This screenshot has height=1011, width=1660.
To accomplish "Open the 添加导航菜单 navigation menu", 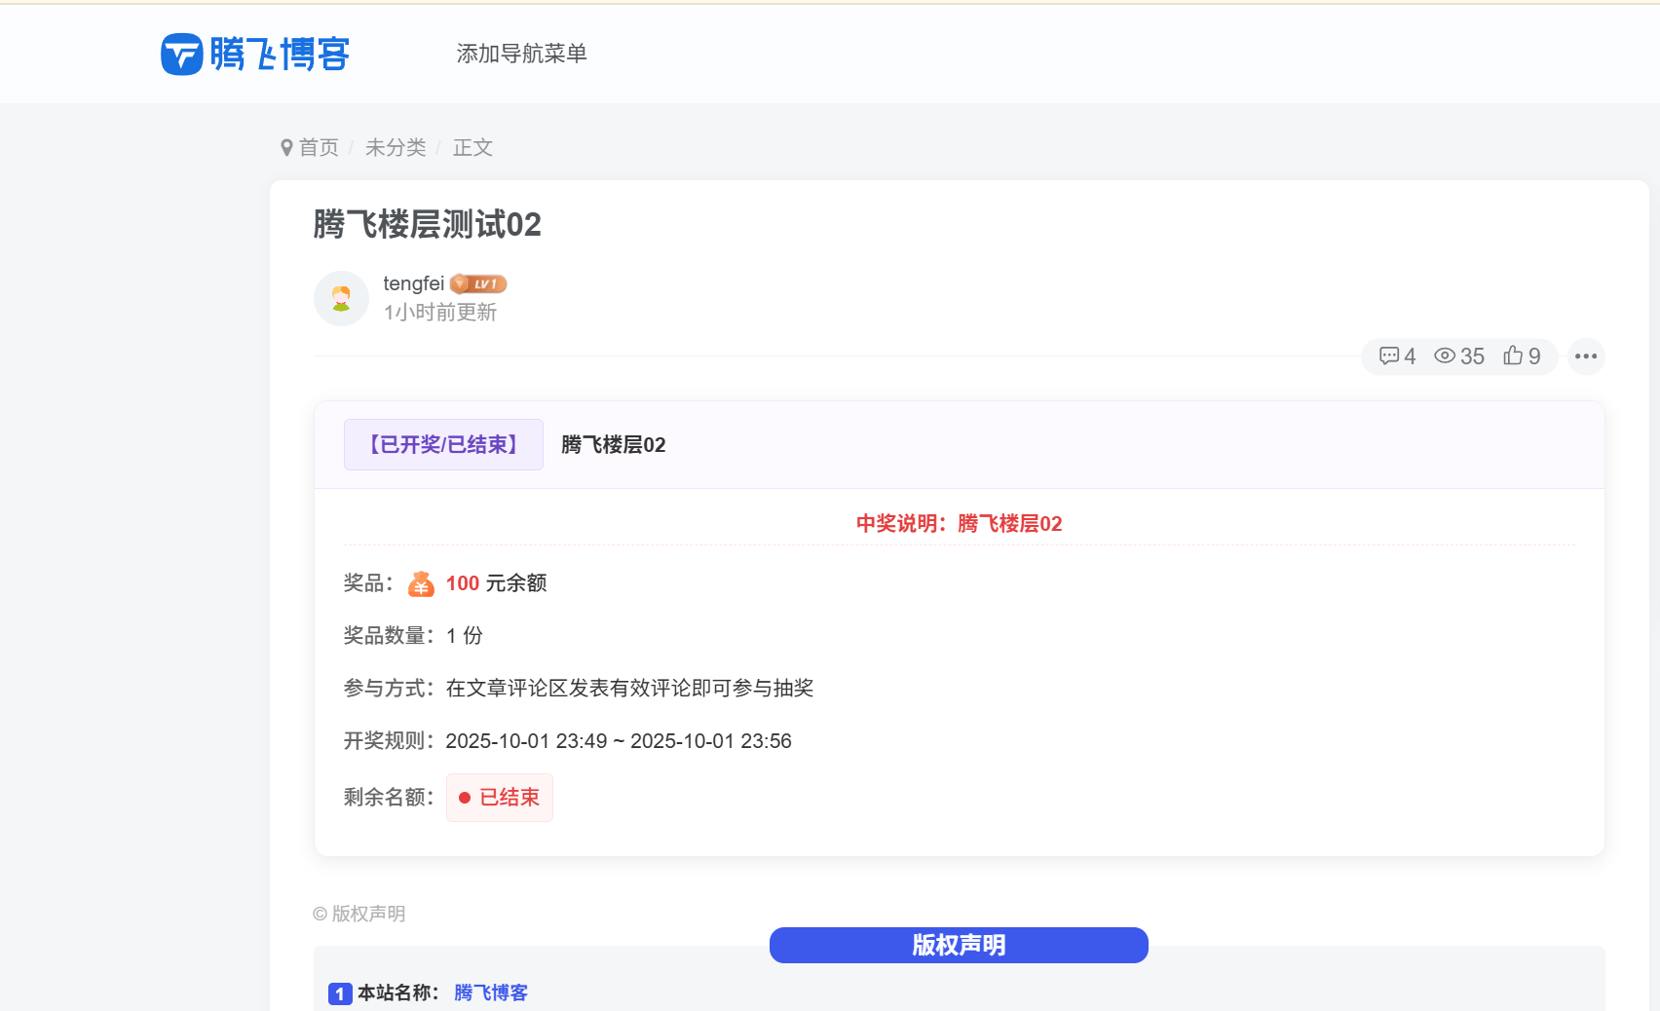I will [522, 54].
